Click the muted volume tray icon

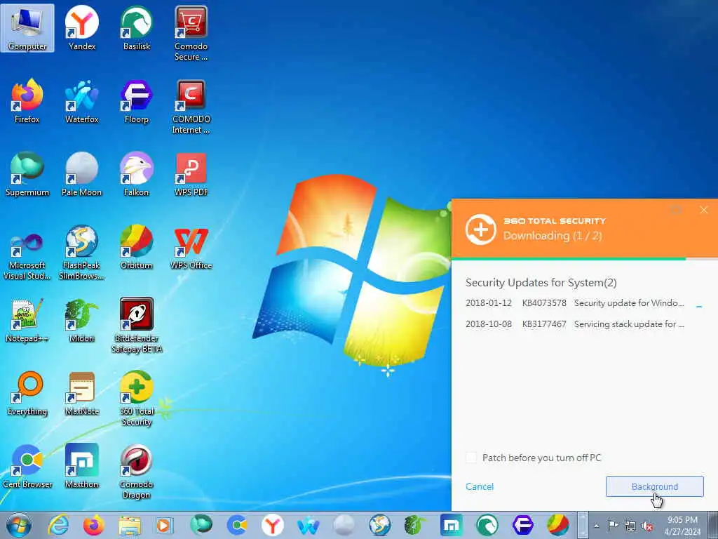[x=647, y=526]
